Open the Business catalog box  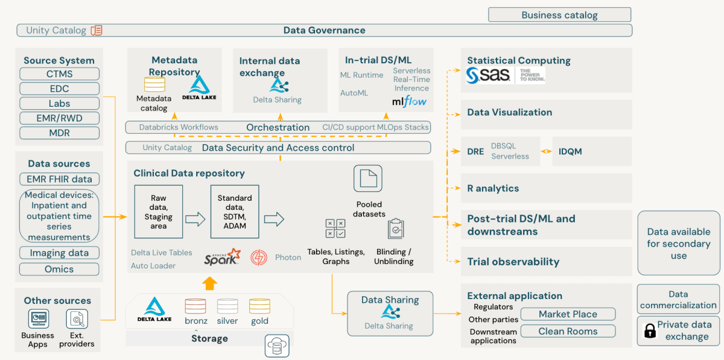point(559,15)
